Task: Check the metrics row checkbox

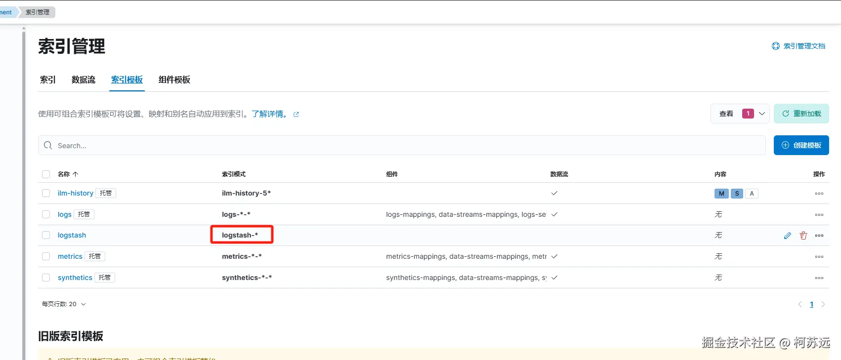Action: (x=46, y=256)
